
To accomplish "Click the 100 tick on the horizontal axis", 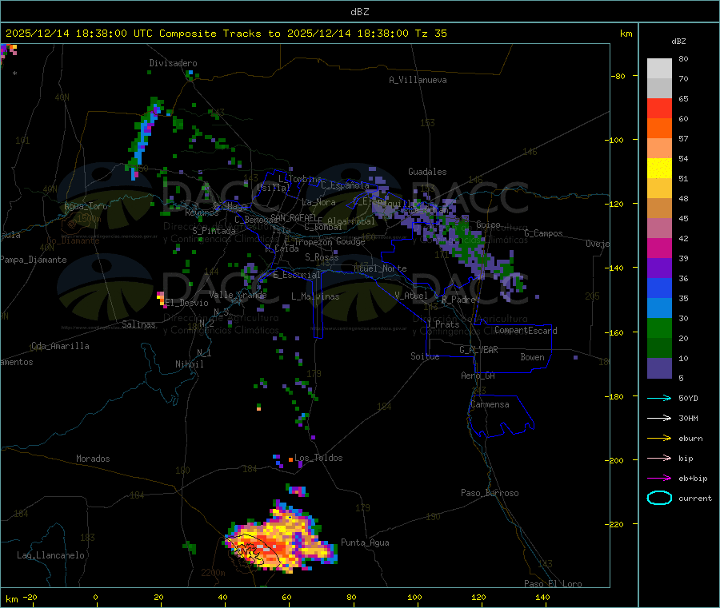I will (x=414, y=597).
